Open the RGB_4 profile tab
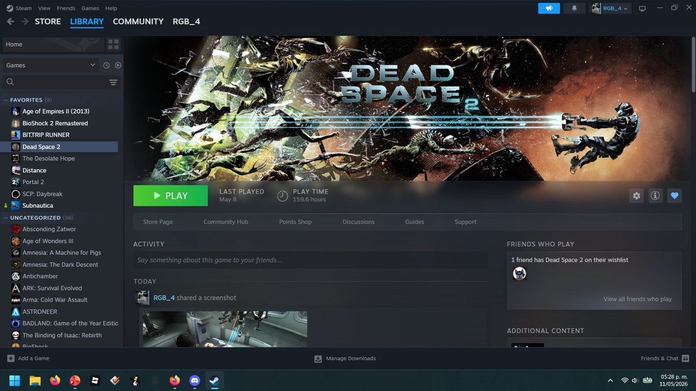Image resolution: width=696 pixels, height=391 pixels. coord(186,21)
